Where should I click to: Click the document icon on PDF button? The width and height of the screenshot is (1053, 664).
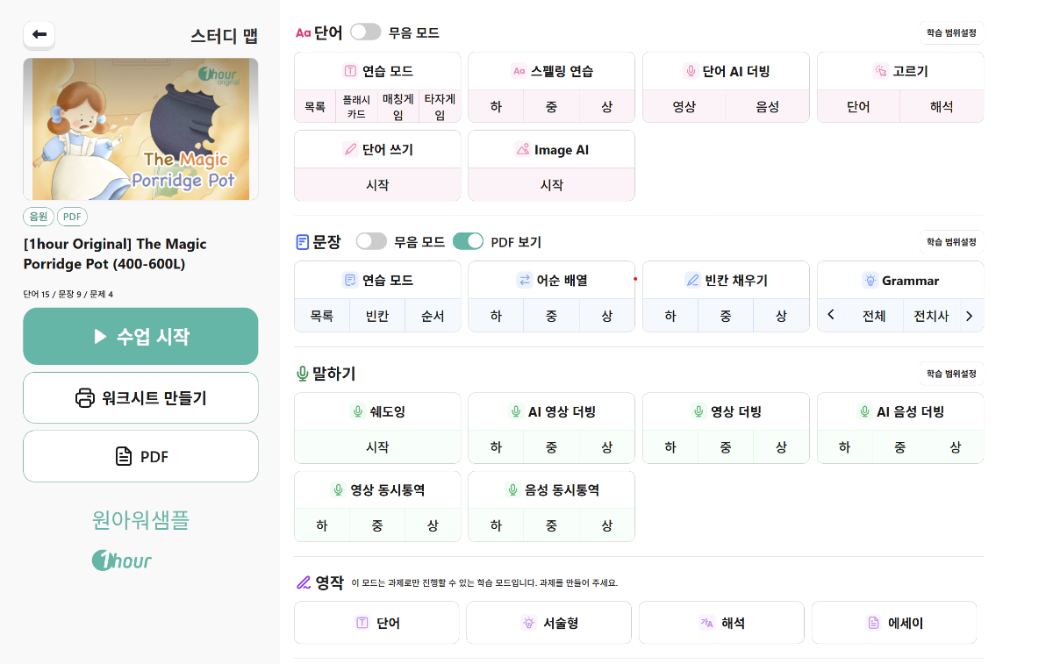124,456
